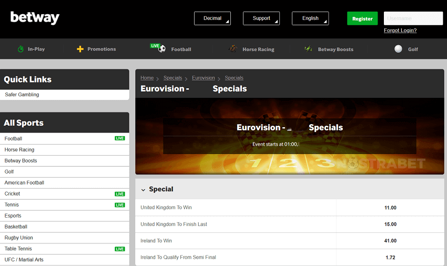The width and height of the screenshot is (447, 266).
Task: Click the 'Ireland To Win' label
Action: click(156, 241)
